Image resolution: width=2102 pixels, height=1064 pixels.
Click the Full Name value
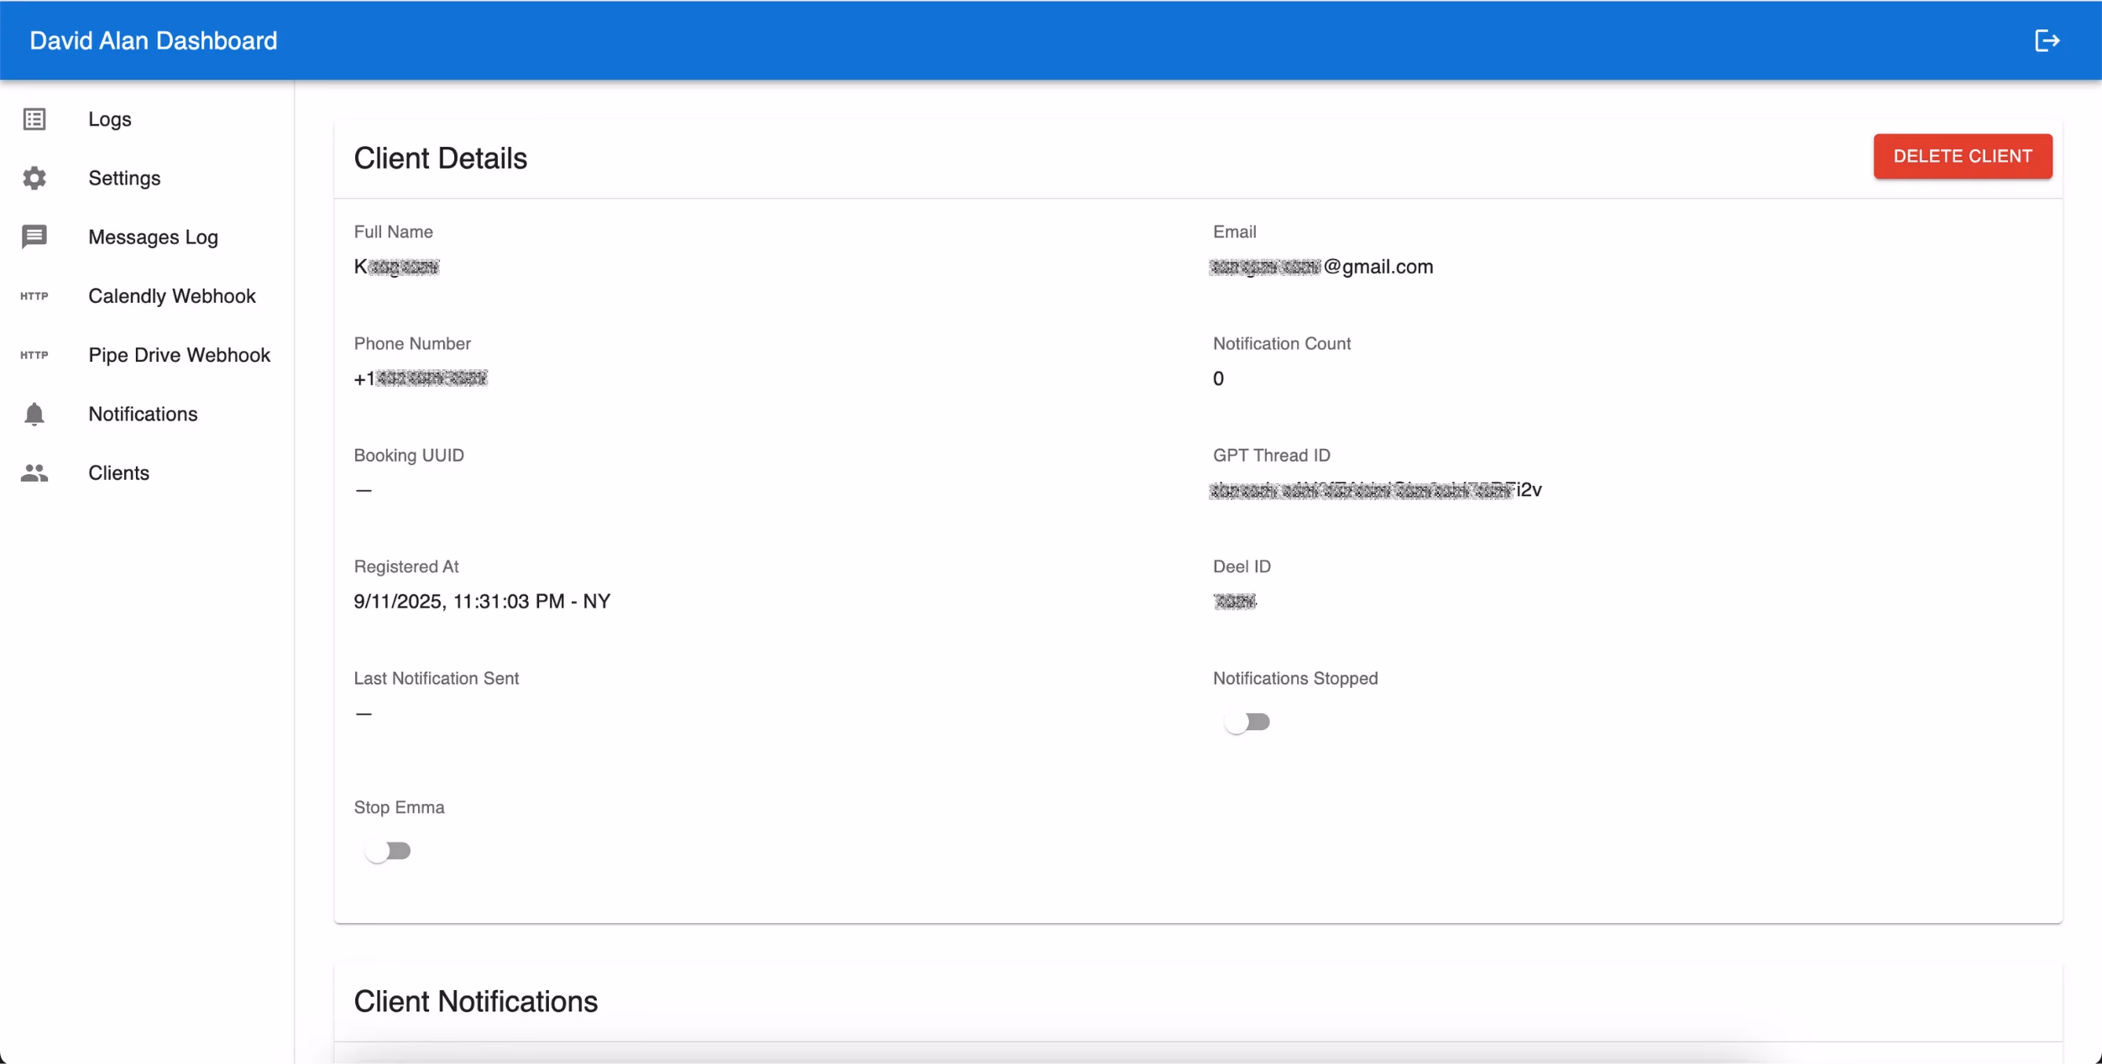[x=396, y=267]
